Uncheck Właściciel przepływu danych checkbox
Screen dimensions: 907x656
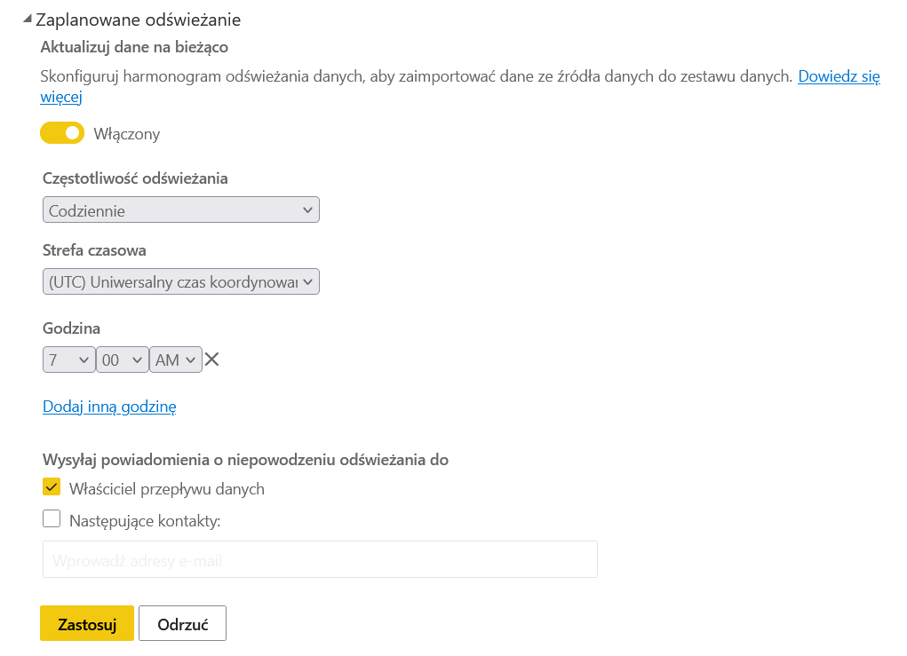point(52,488)
